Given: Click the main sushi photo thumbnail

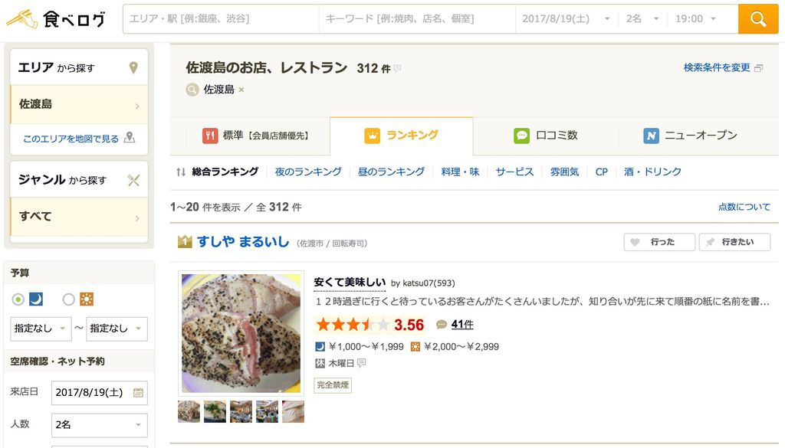Looking at the screenshot, I should click(x=241, y=333).
